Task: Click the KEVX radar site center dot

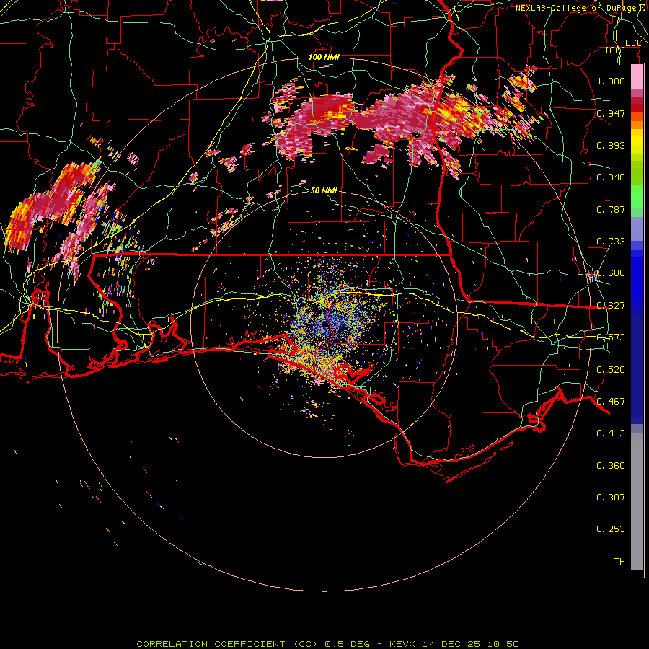Action: [325, 324]
